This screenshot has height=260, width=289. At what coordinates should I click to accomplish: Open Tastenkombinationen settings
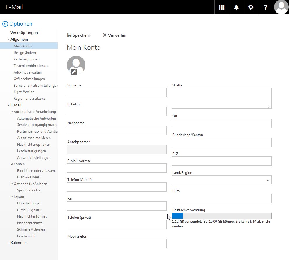[31, 66]
